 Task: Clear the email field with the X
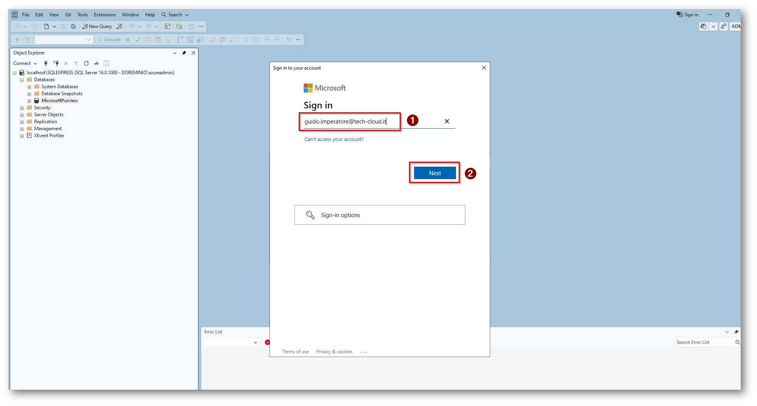[447, 121]
